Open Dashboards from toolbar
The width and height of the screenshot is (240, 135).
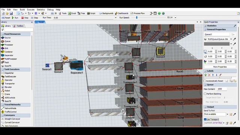coord(121,13)
